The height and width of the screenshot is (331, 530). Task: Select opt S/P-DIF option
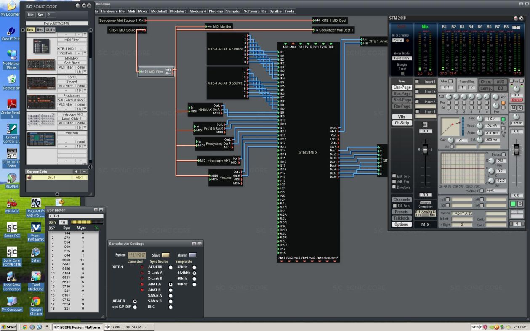135,307
